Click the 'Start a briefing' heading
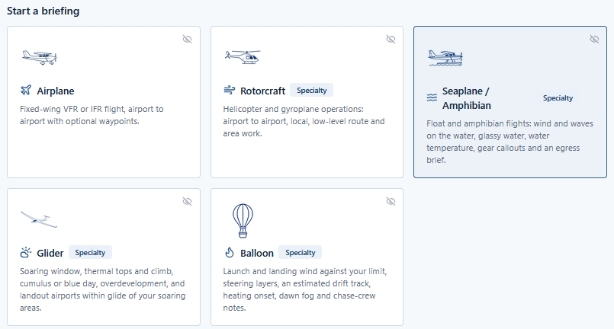 (x=43, y=11)
